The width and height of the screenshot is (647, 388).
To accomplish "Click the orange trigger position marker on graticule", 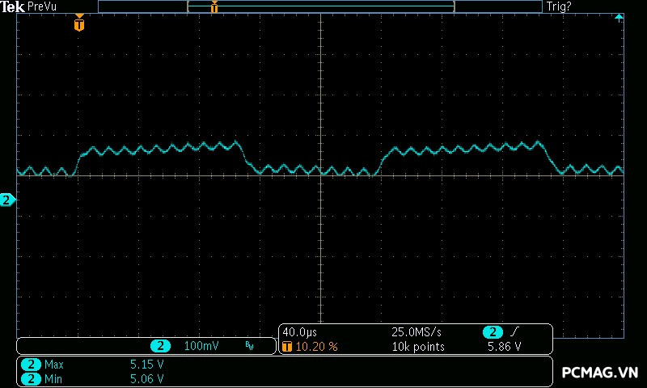I will 78,24.
